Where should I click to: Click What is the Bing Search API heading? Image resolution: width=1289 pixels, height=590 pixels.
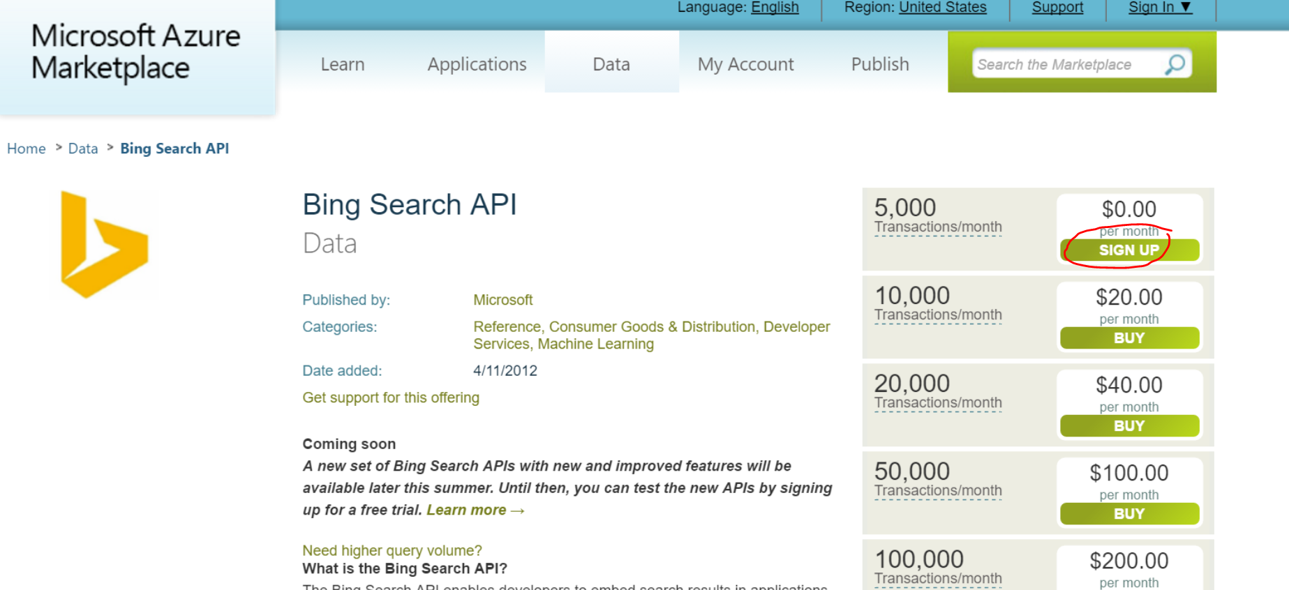405,568
